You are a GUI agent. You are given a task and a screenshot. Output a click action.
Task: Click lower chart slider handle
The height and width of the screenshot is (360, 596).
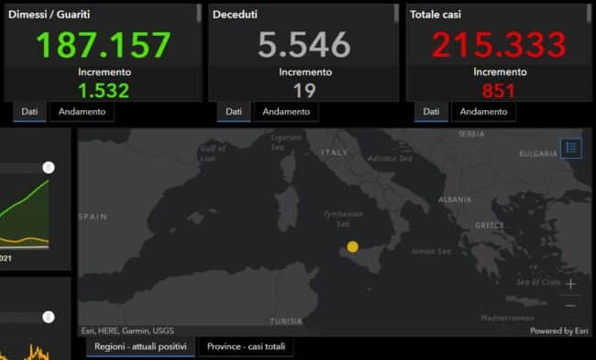pyautogui.click(x=49, y=317)
